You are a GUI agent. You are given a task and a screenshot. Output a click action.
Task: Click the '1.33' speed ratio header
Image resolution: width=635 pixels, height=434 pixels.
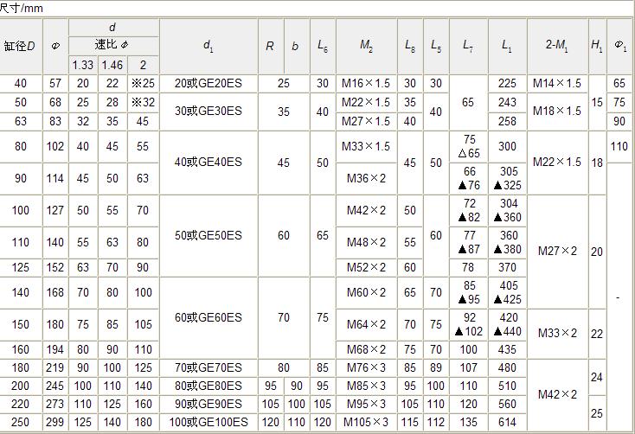83,65
